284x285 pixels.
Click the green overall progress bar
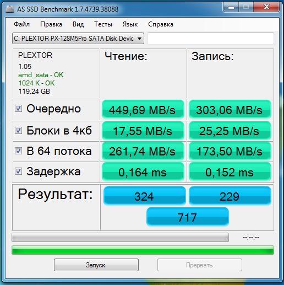(x=143, y=250)
